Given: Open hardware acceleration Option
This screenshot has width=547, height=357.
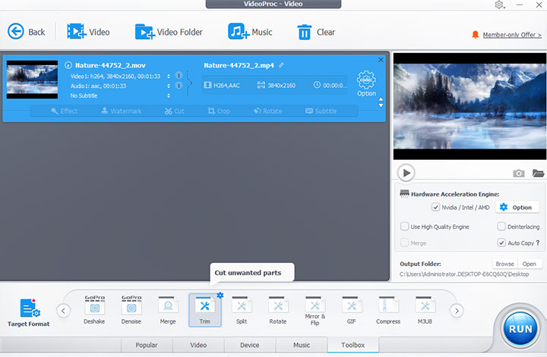Looking at the screenshot, I should tap(516, 208).
